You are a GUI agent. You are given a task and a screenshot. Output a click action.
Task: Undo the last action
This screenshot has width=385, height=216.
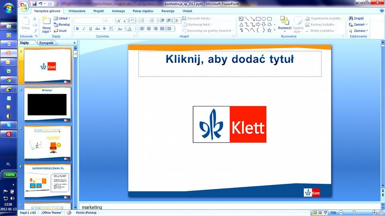41,4
